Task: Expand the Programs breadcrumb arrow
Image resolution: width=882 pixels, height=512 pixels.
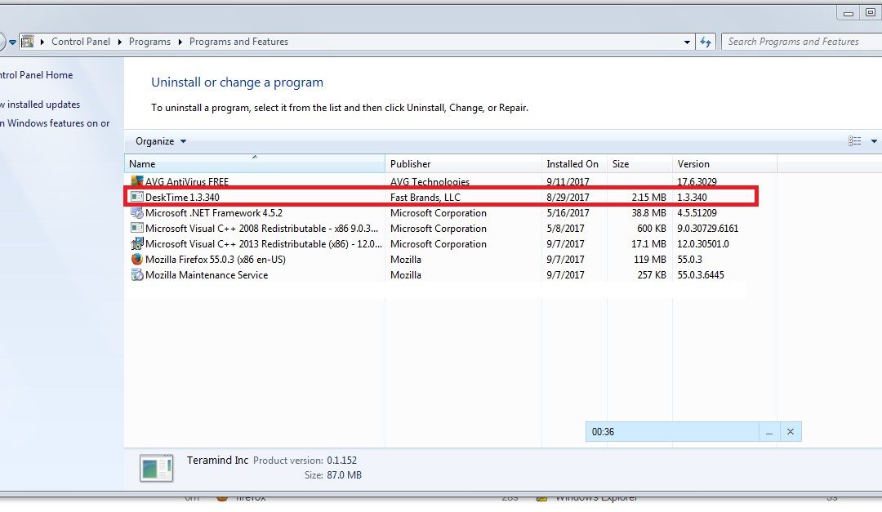Action: click(x=180, y=42)
